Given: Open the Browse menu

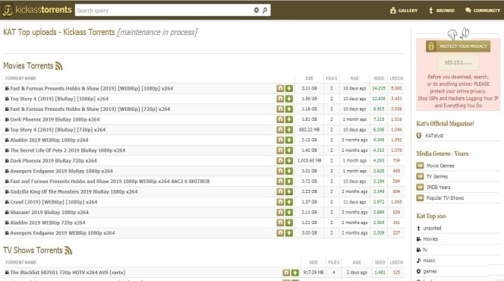Looking at the screenshot, I should 442,11.
